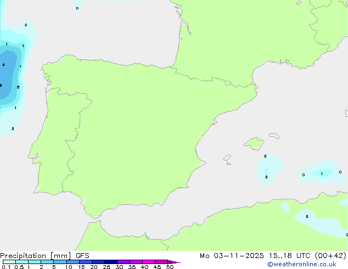Select the 45–50 mm legend color swatch

161,262
